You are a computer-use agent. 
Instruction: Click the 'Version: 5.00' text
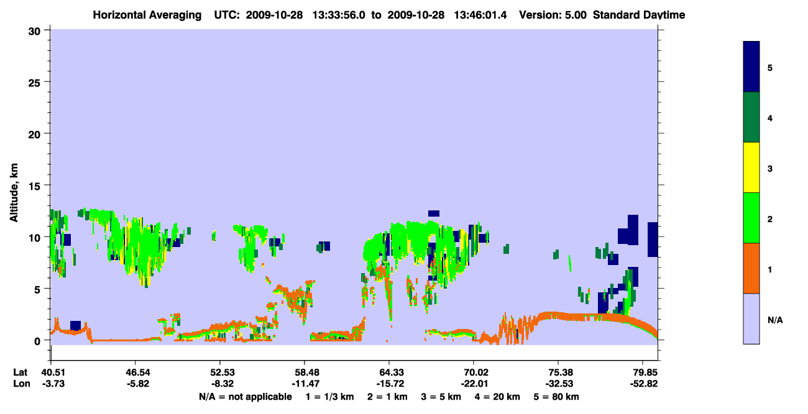pyautogui.click(x=553, y=15)
